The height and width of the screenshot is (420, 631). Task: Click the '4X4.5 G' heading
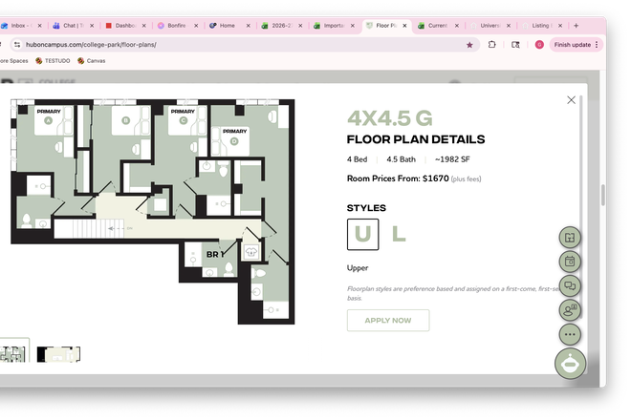pyautogui.click(x=389, y=118)
